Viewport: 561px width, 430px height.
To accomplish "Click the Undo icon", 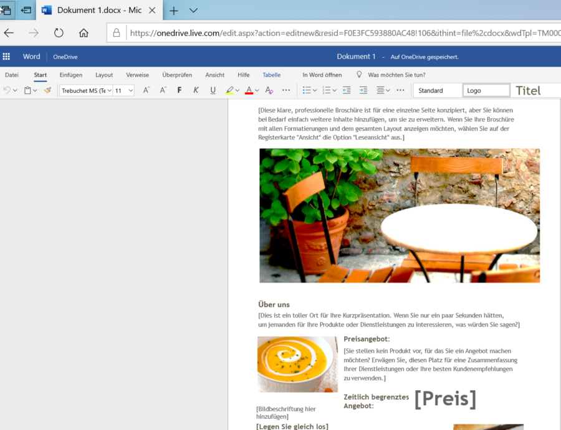I will point(8,90).
